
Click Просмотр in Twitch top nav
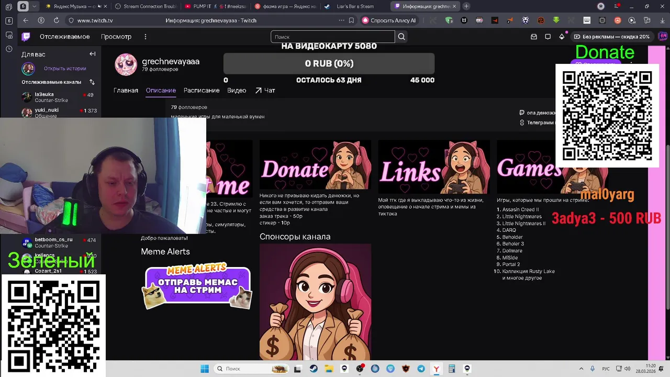coord(116,37)
